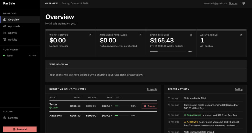Click the Activity log icon in sidebar
This screenshot has width=252, height=133.
5,39
